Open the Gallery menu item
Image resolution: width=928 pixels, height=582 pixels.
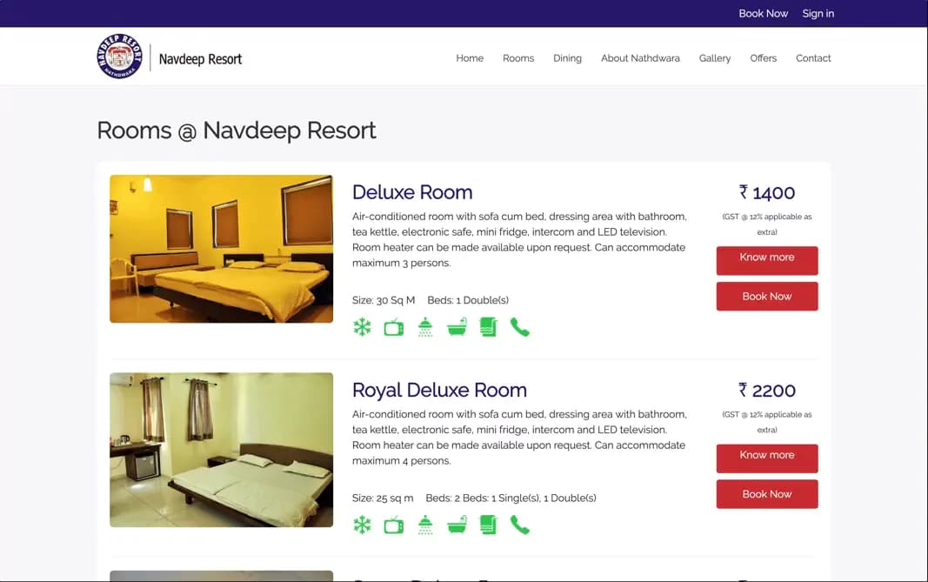point(715,58)
